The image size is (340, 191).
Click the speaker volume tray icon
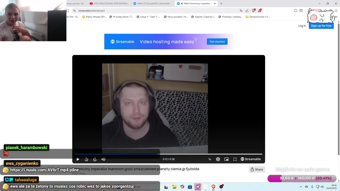322,187
